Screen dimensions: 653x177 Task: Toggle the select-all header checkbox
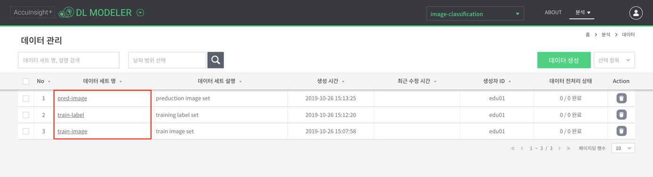tap(26, 81)
